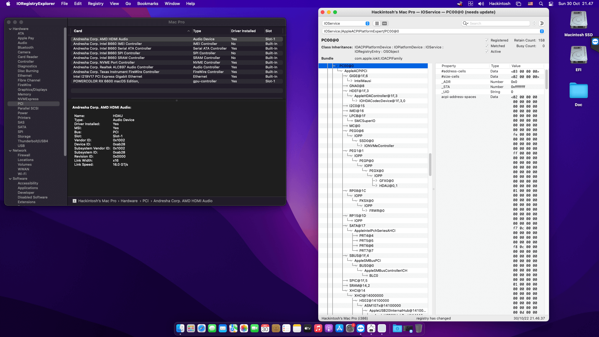Switch to column browser view icon
Screen dimensions: 599x337
click(x=385, y=23)
